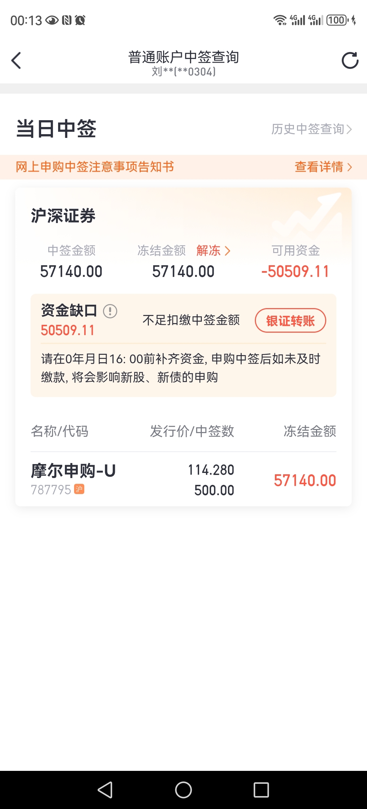Tap the chevron after 历史中签查询
The height and width of the screenshot is (809, 367).
(x=349, y=129)
